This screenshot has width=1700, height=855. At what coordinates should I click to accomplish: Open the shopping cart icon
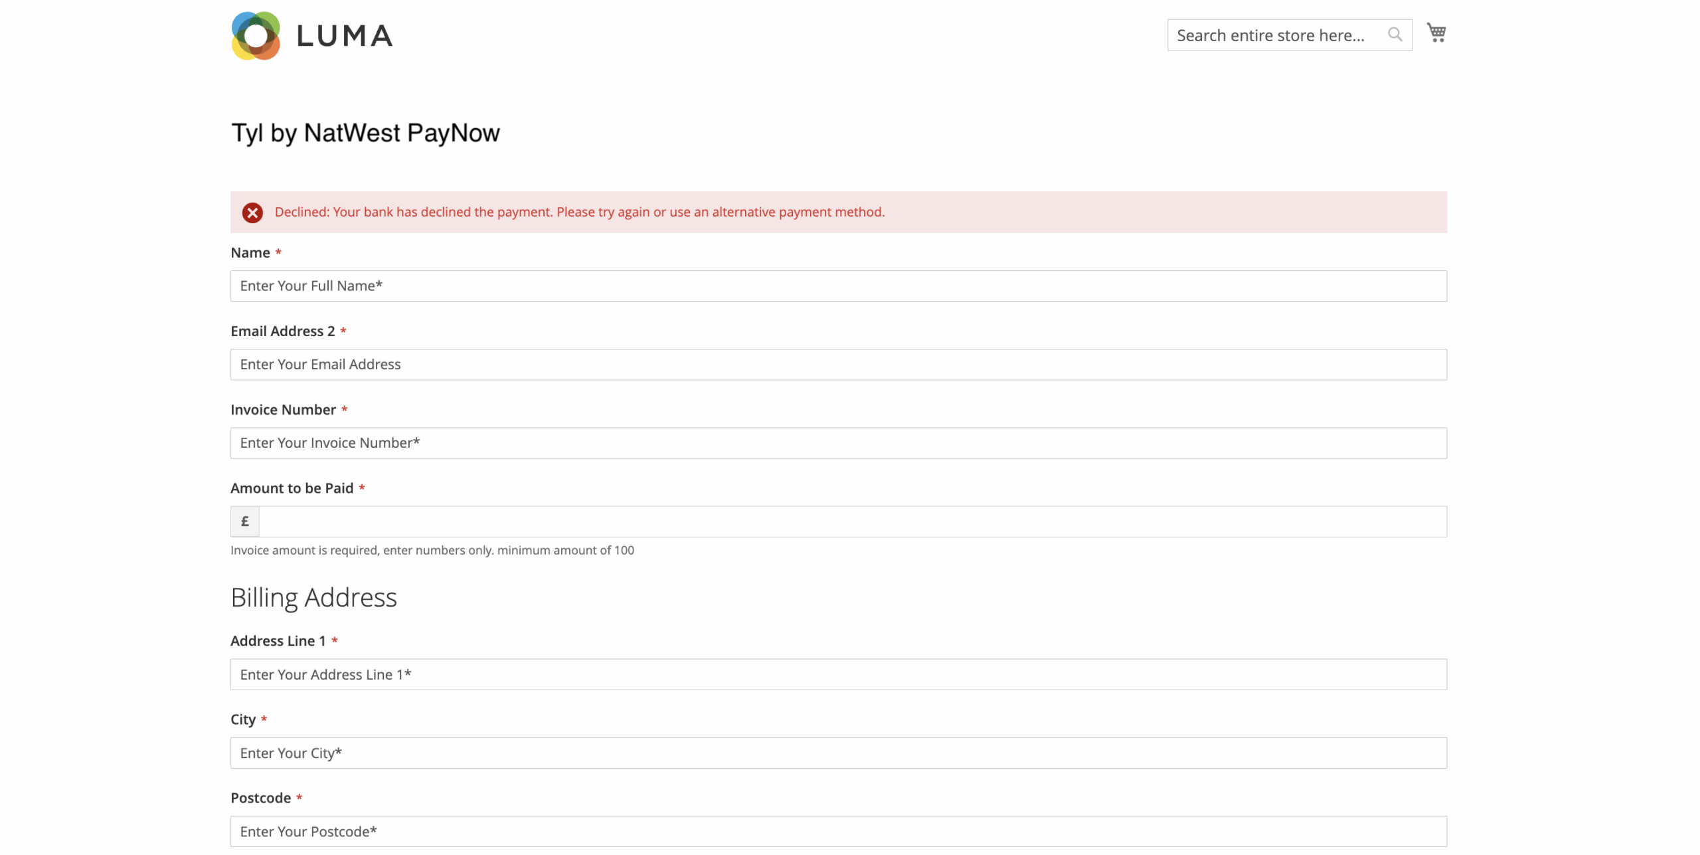coord(1436,33)
